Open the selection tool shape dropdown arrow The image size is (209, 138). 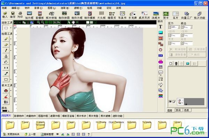[11, 28]
